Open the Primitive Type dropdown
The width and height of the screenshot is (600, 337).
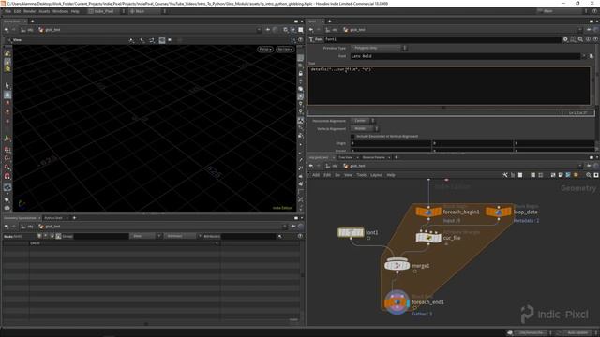tap(379, 48)
